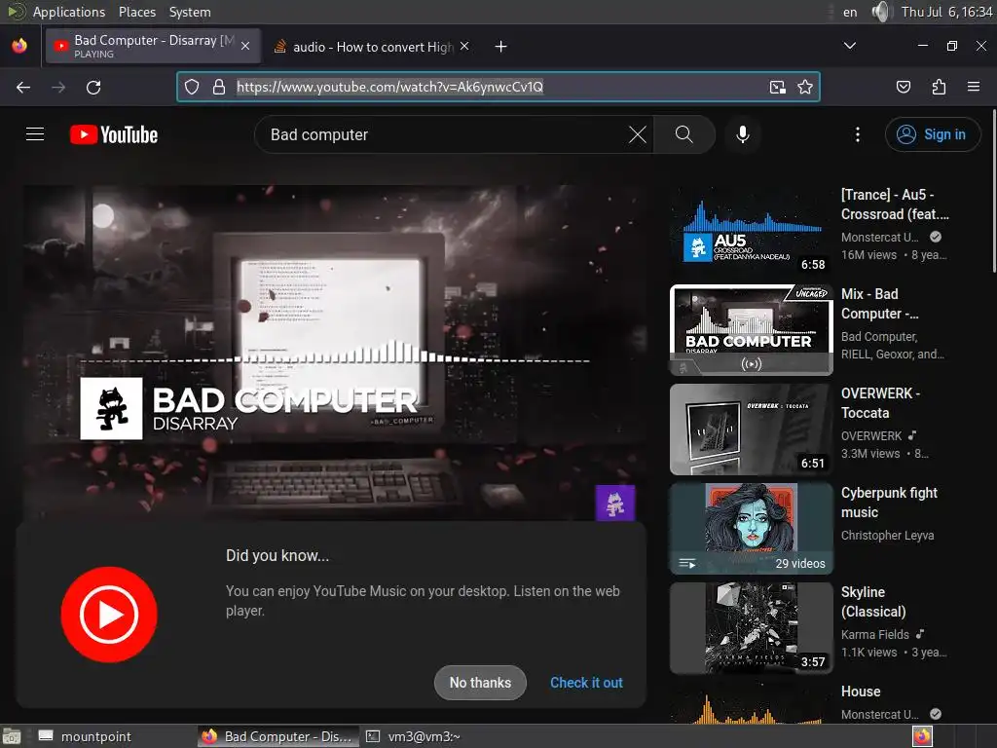This screenshot has height=748, width=997.
Task: Open Firefox extensions puzzle icon
Action: coord(939,87)
